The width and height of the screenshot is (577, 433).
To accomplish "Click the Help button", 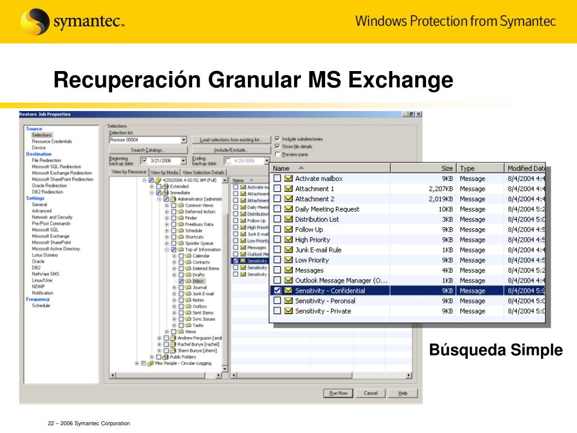I will click(x=403, y=393).
